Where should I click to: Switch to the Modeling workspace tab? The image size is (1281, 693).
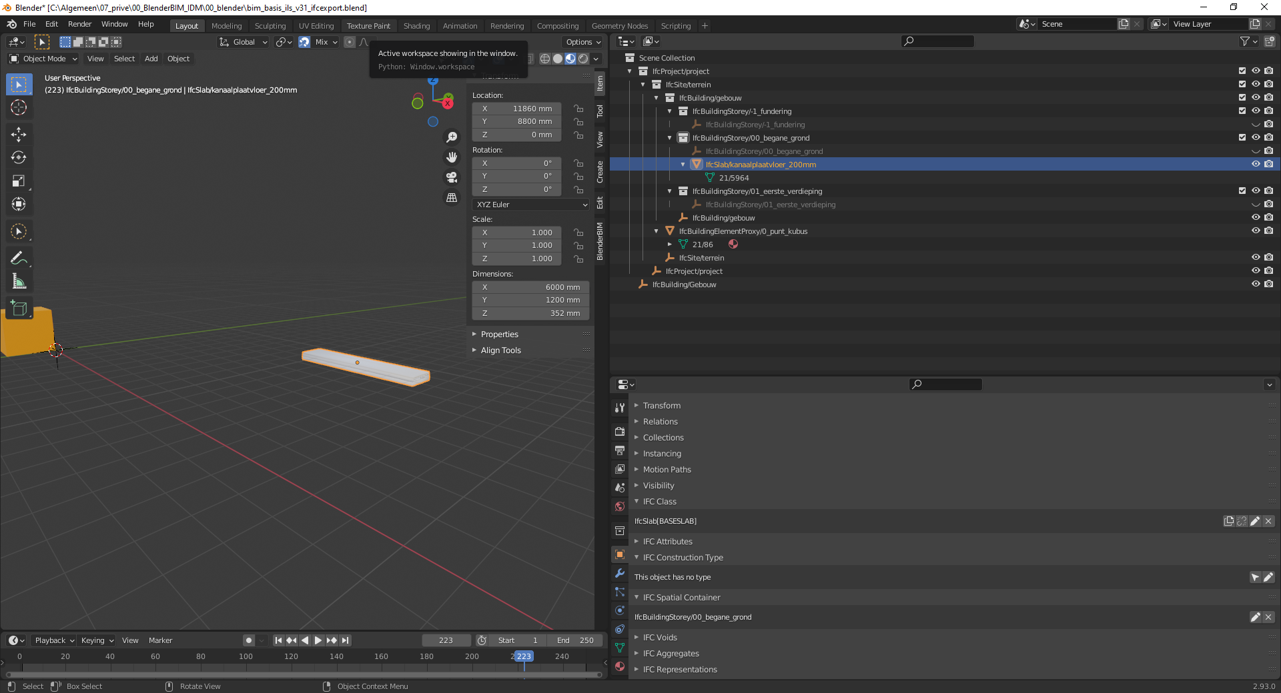(226, 26)
